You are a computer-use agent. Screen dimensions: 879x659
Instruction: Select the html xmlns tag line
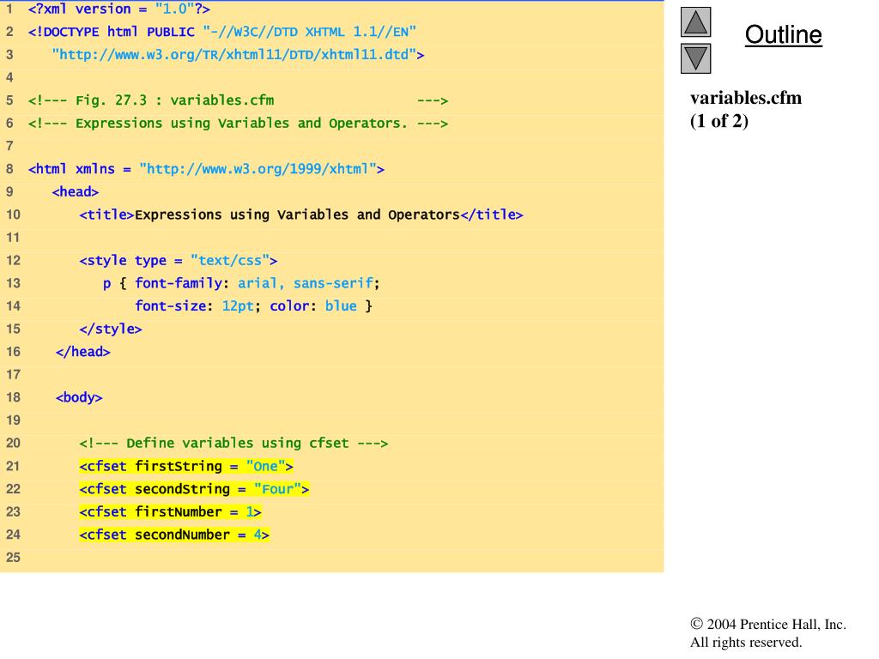[x=206, y=169]
